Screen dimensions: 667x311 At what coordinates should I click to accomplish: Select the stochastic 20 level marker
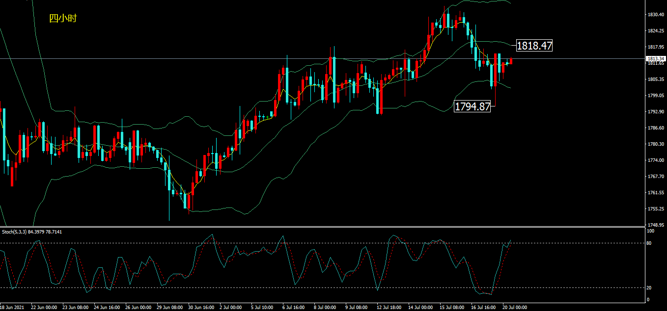click(x=648, y=287)
